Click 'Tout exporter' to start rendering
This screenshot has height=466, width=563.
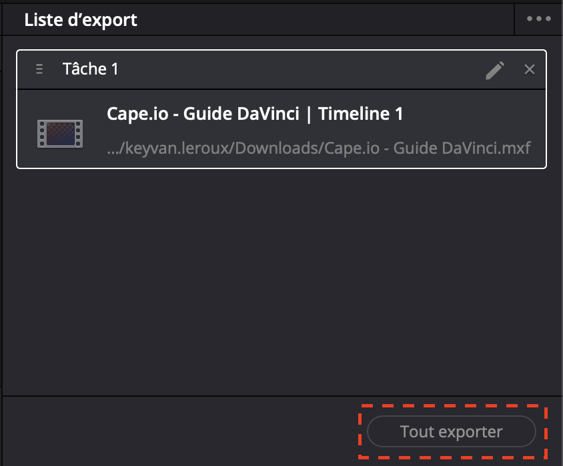(451, 431)
